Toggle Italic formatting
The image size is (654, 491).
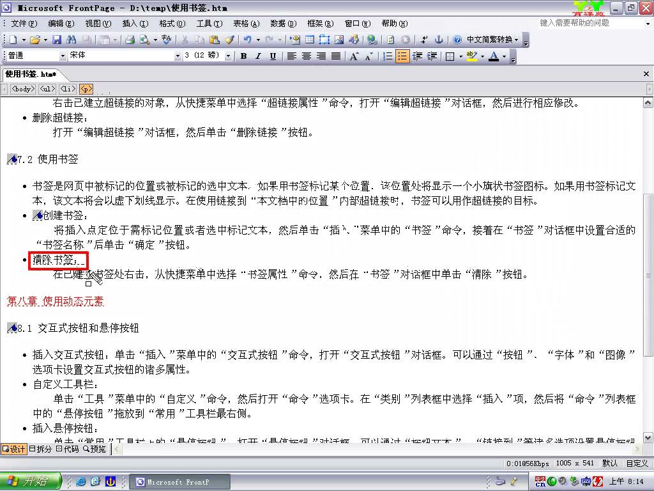258,56
